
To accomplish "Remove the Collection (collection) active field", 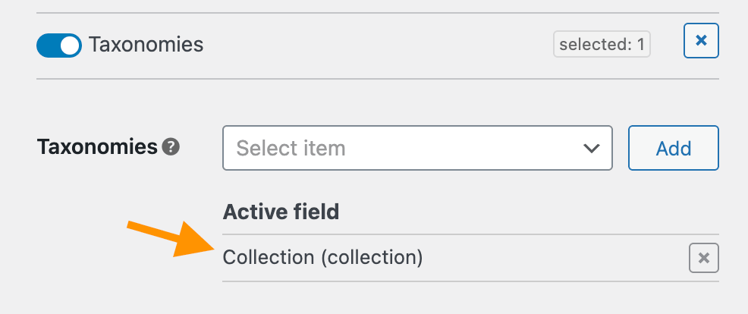I will 703,258.
